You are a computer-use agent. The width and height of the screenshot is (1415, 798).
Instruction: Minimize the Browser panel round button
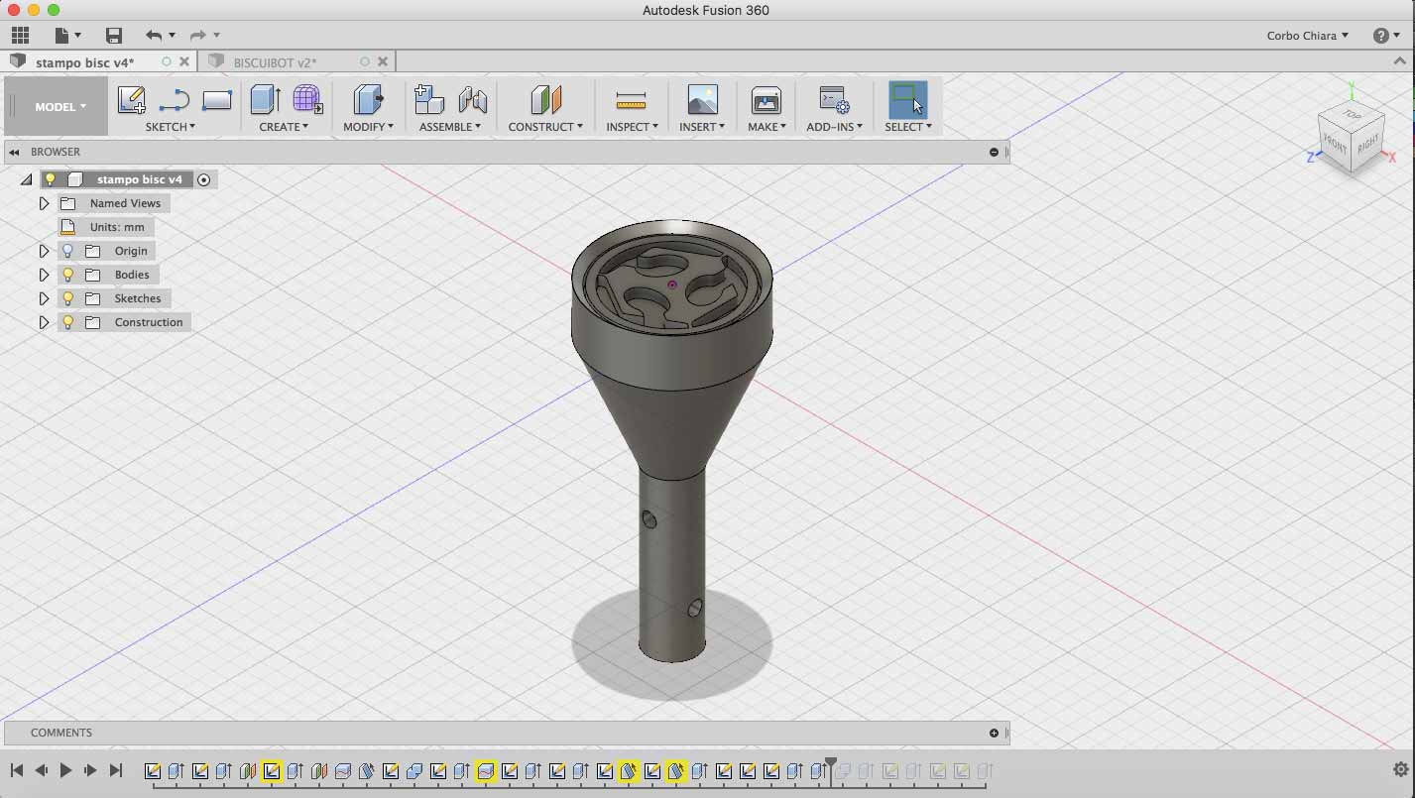pyautogui.click(x=994, y=152)
